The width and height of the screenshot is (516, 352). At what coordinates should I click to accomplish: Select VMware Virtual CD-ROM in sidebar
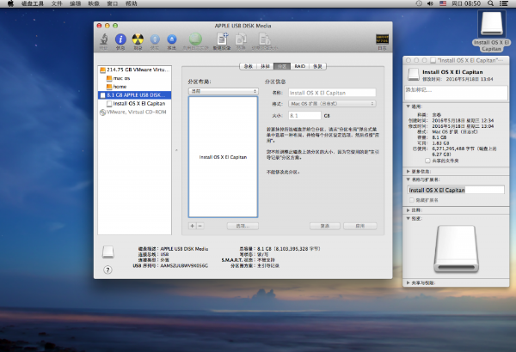[135, 112]
